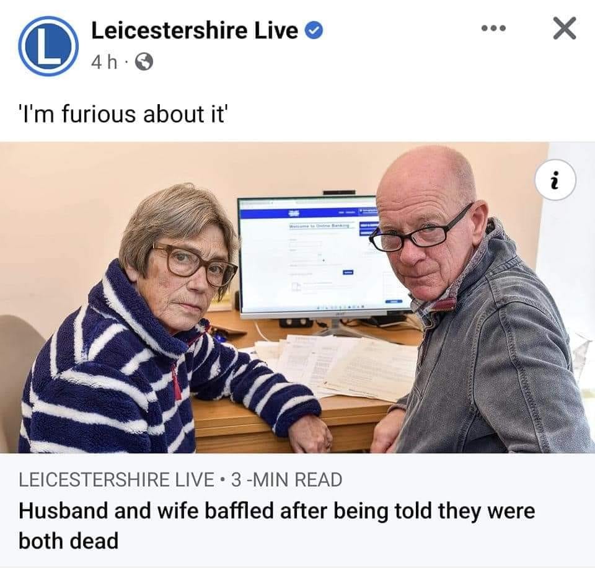Screen dimensions: 595x568
Task: Open the three-dot post options menu
Action: [493, 28]
